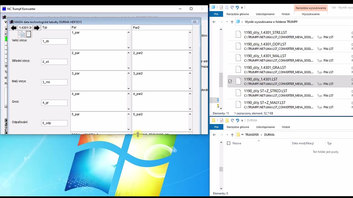
Task: Click the Malý obrys field containing 3_mk
Action: point(54,82)
